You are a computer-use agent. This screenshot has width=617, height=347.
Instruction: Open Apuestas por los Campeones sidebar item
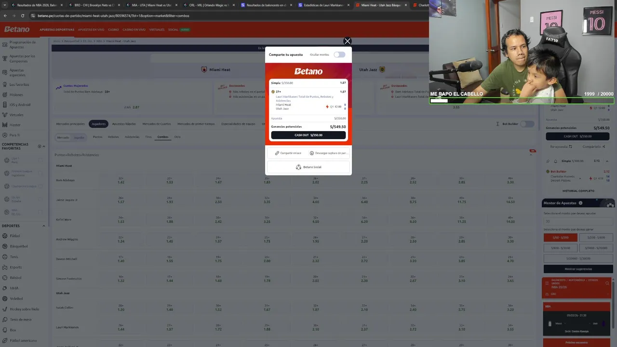click(22, 58)
